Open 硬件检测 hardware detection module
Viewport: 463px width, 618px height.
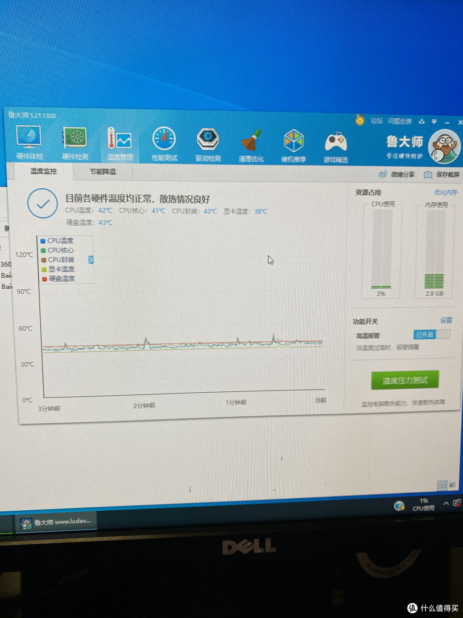(x=75, y=142)
